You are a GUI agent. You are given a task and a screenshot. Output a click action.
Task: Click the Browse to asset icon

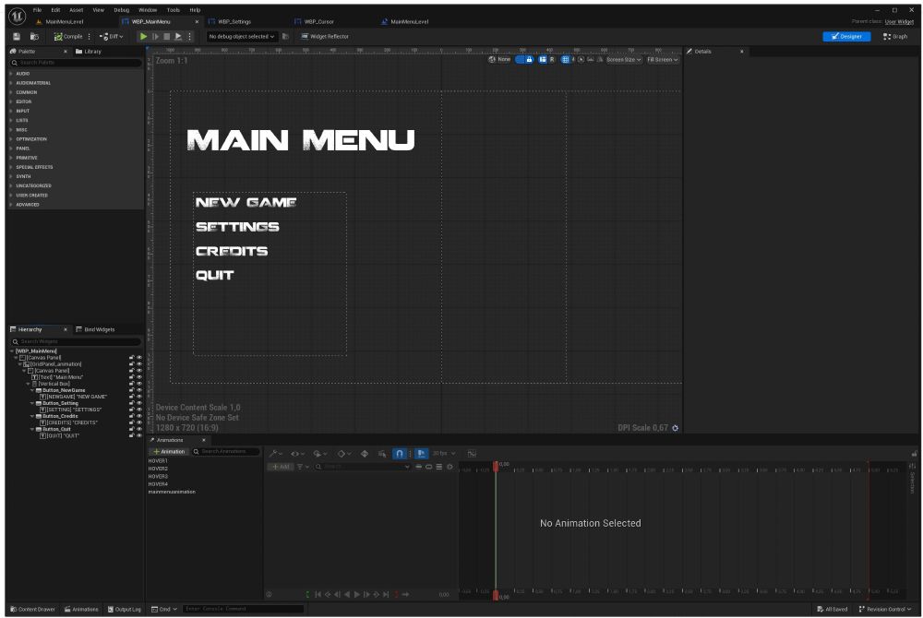(34, 37)
